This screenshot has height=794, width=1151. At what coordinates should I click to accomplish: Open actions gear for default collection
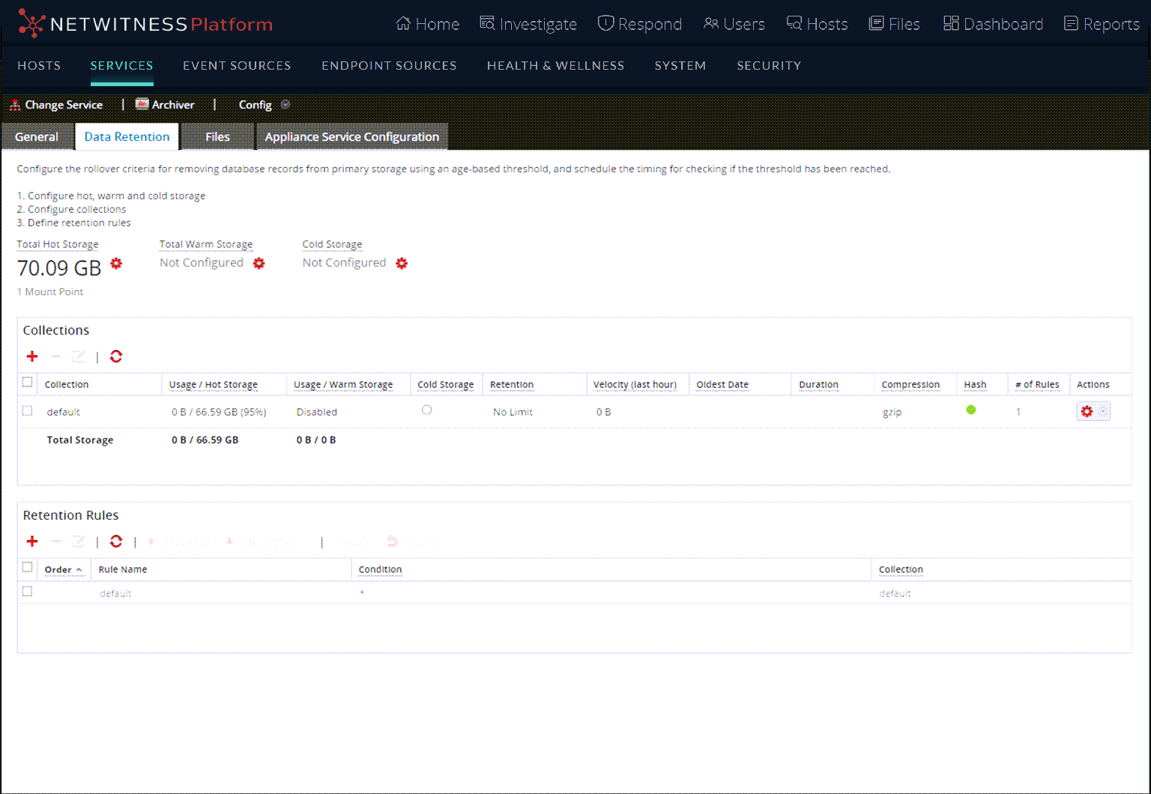(x=1087, y=411)
